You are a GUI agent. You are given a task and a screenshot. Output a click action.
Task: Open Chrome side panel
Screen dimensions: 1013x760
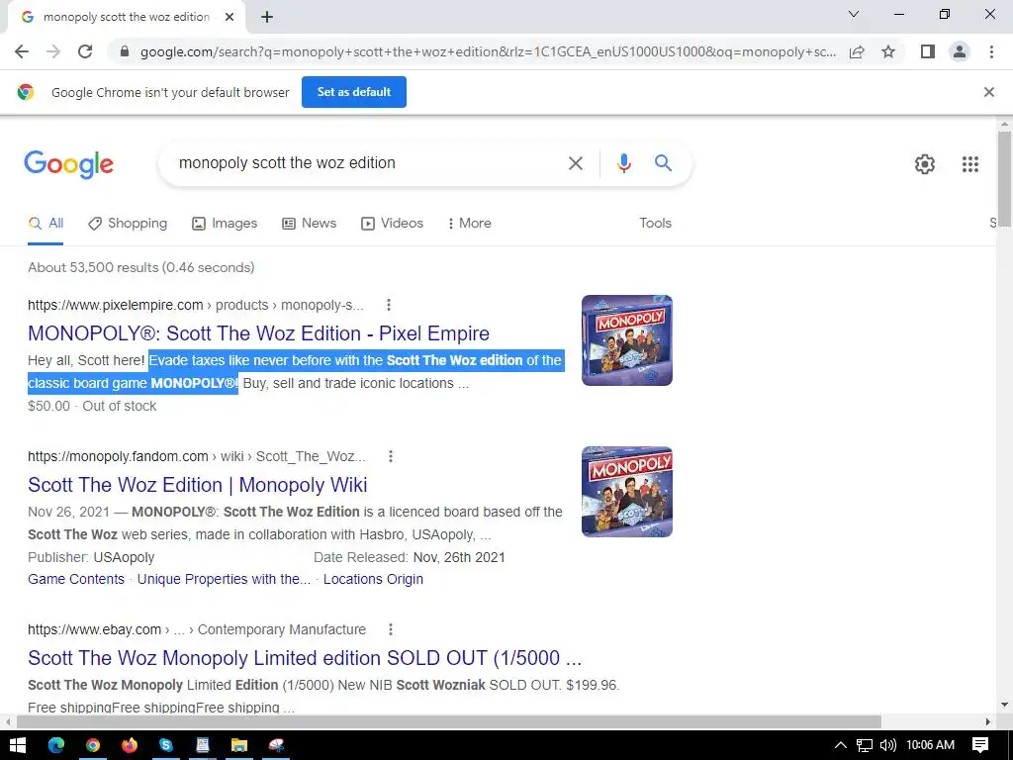(928, 51)
